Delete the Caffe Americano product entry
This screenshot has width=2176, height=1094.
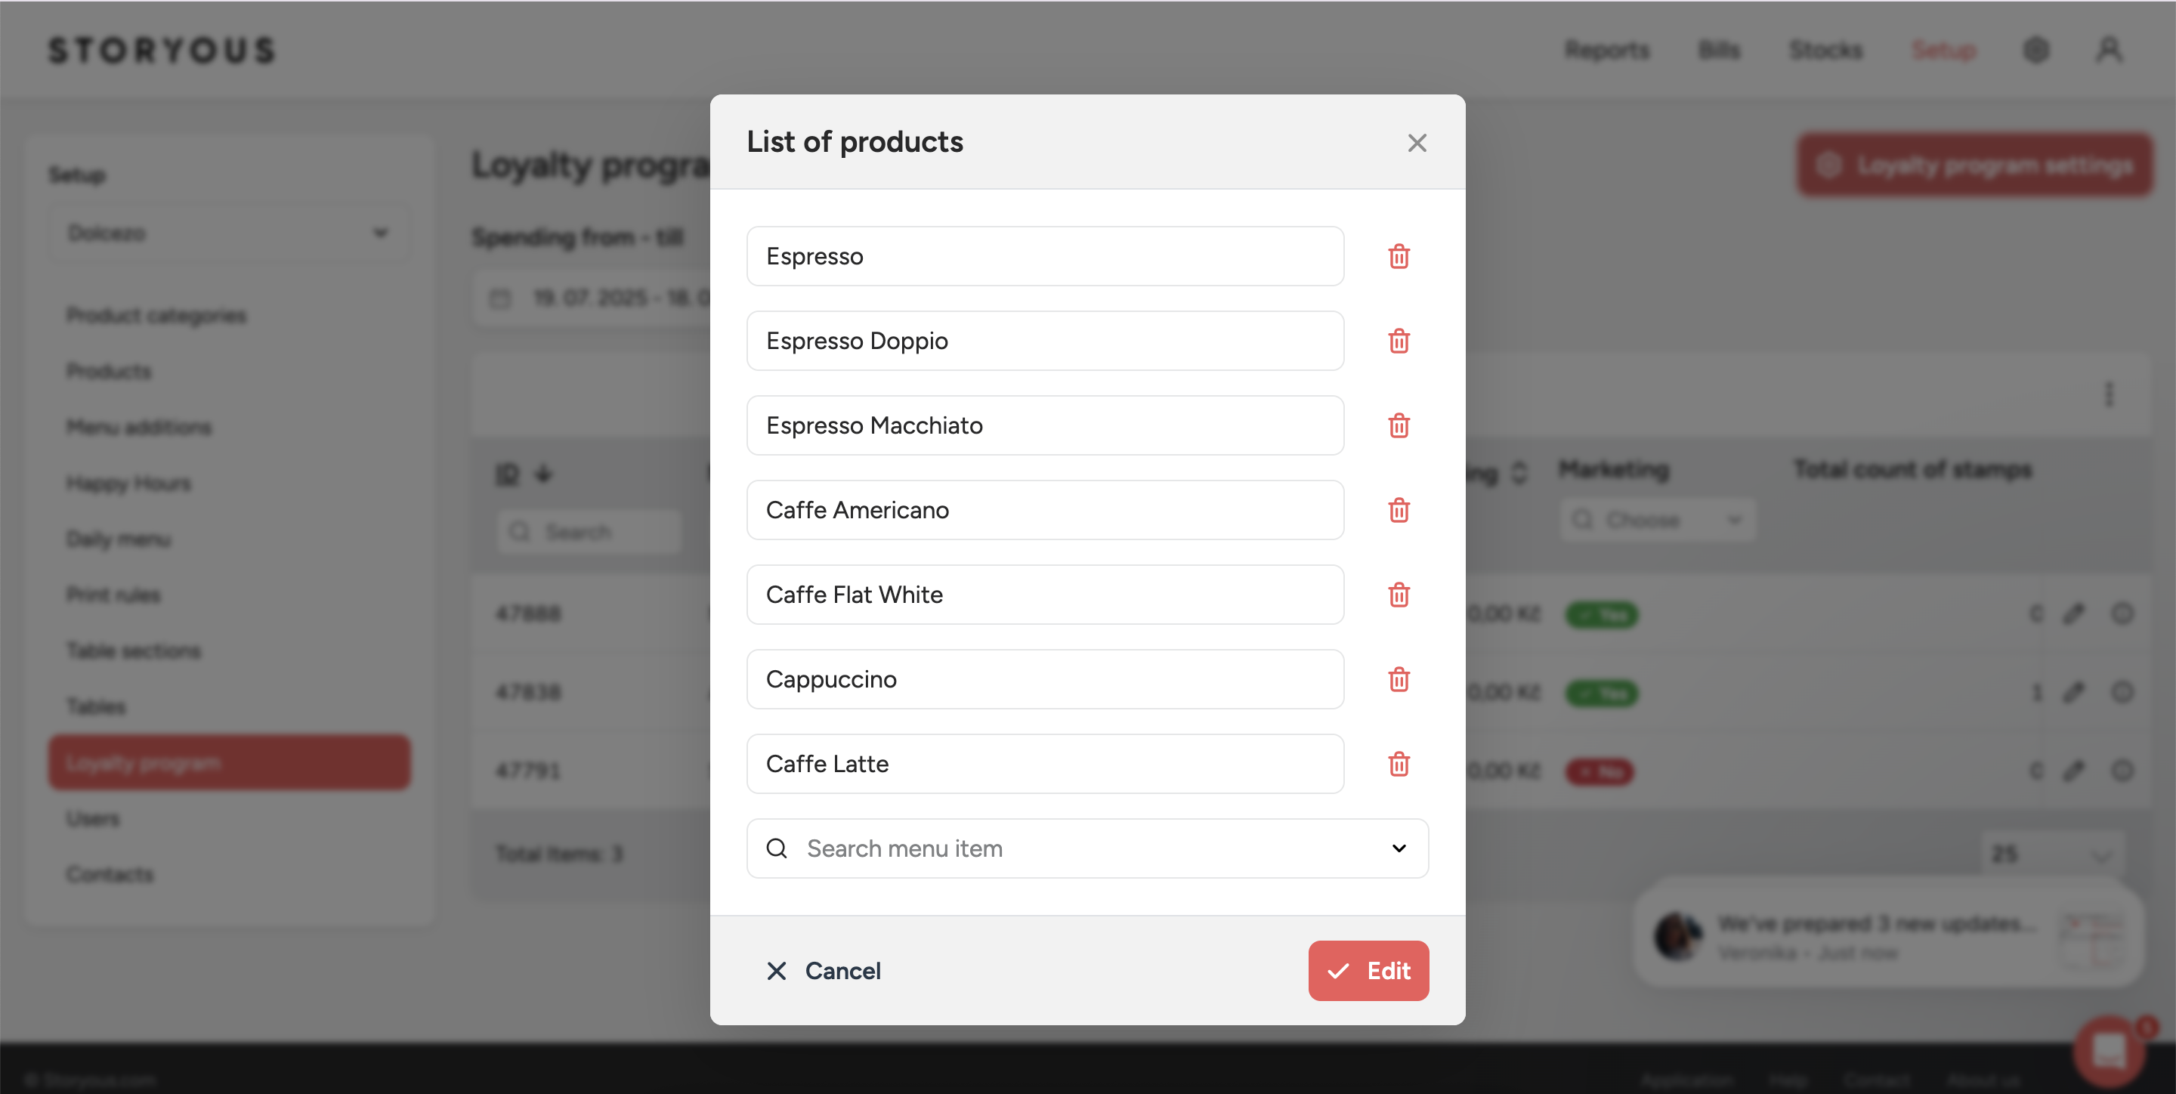click(1399, 510)
